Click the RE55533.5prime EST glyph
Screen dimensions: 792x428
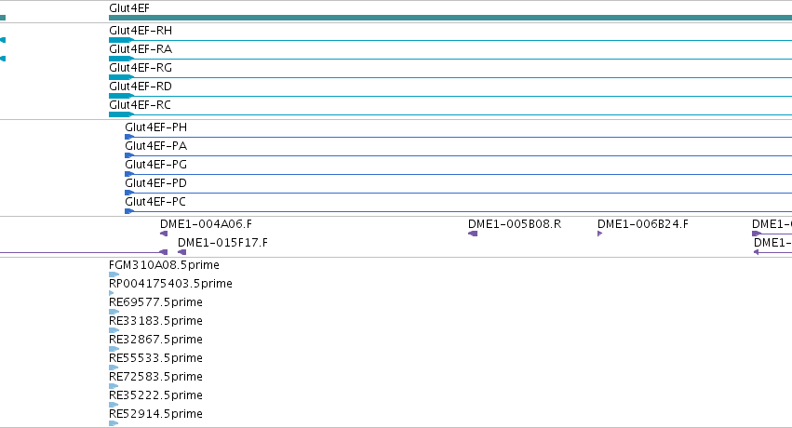click(114, 368)
